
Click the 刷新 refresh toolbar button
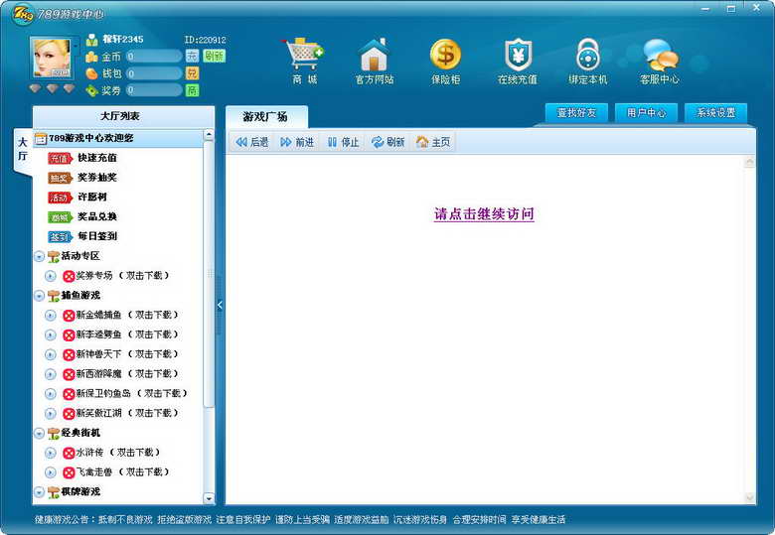pyautogui.click(x=387, y=142)
